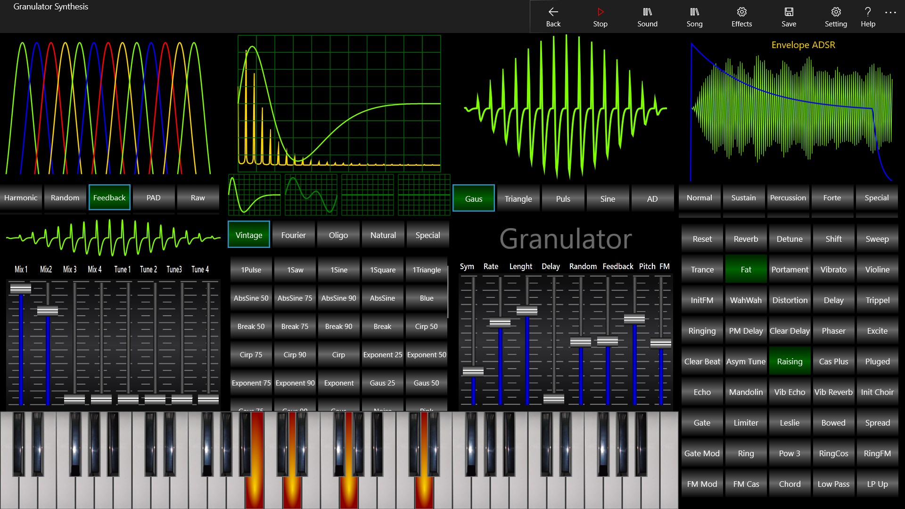
Task: Open the Effects panel
Action: 741,16
